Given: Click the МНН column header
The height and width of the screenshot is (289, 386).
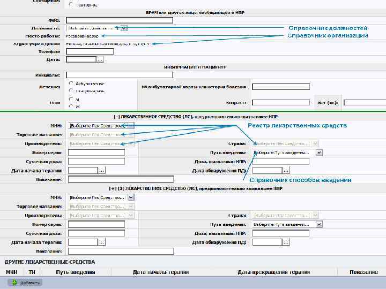Looking at the screenshot, I should pos(12,272).
